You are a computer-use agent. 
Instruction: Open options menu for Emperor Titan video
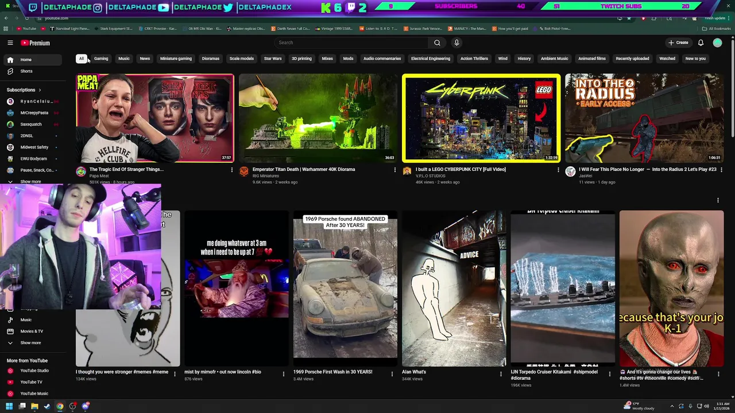394,170
